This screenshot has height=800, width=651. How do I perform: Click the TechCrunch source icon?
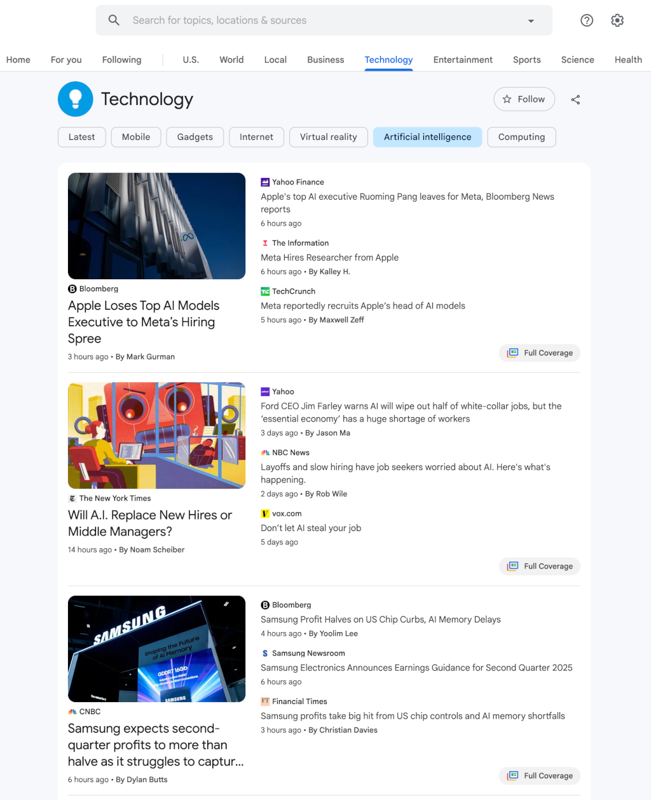tap(265, 291)
